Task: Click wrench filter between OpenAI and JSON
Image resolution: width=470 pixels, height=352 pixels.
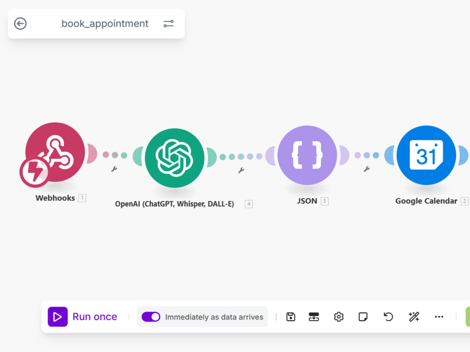Action: point(241,170)
